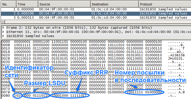Click offset 0080 in the bytes pane

[6, 96]
